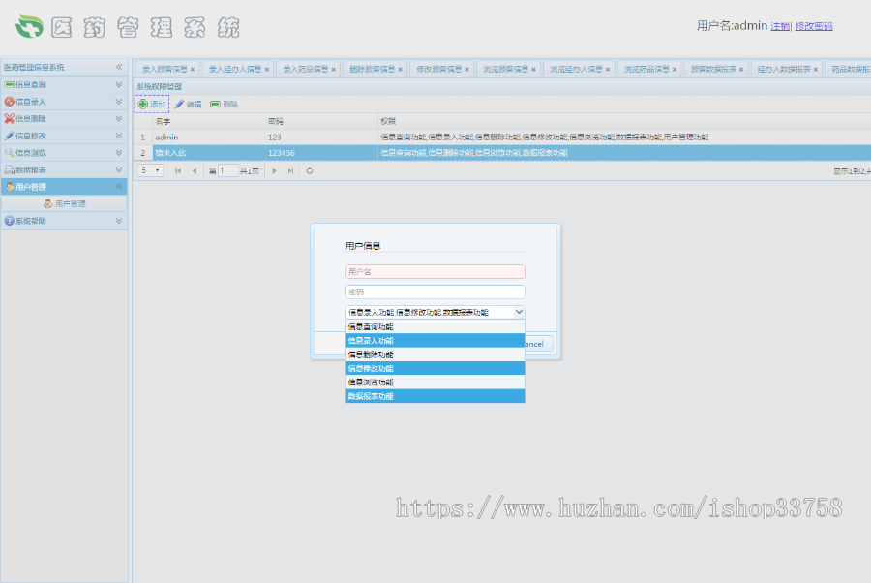Screen dimensions: 871x583
Task: Click the 数据报表 printer icon in the sidebar
Action: tap(11, 169)
